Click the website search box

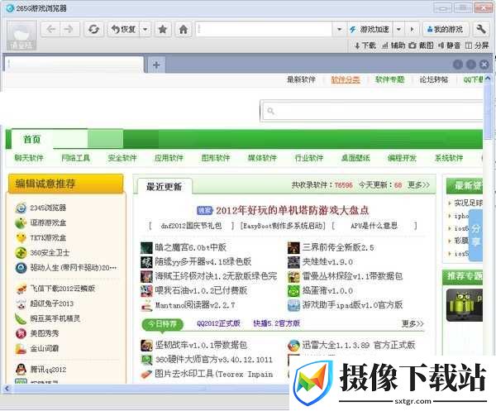pos(372,111)
